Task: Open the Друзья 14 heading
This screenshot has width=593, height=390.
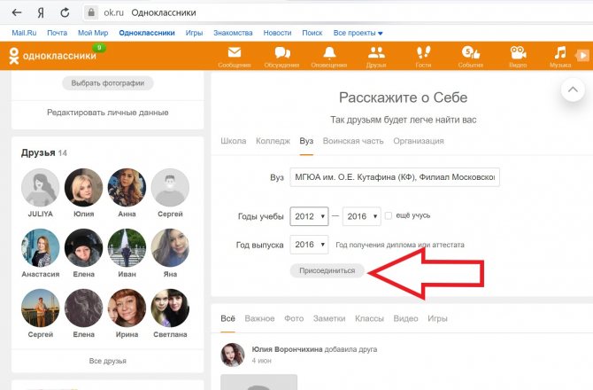Action: [x=44, y=153]
